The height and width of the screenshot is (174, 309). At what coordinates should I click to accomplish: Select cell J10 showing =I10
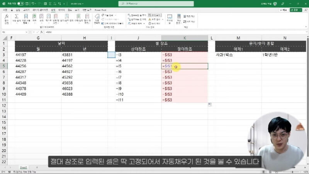tap(138, 94)
